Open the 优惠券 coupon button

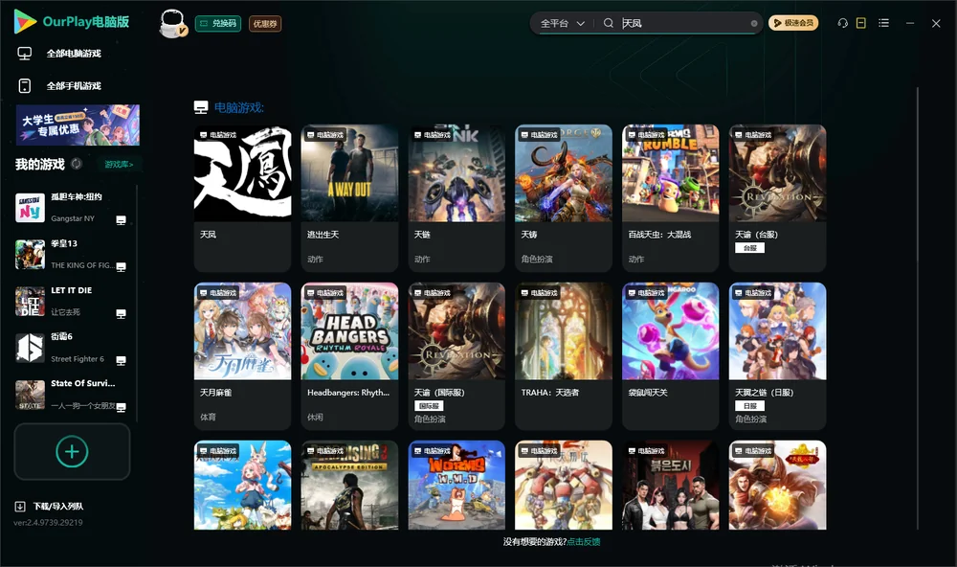265,24
